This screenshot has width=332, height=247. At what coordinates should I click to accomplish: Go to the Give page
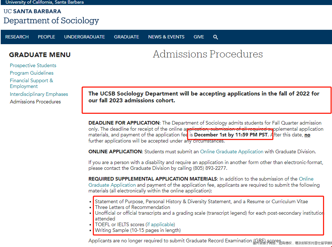pos(199,37)
